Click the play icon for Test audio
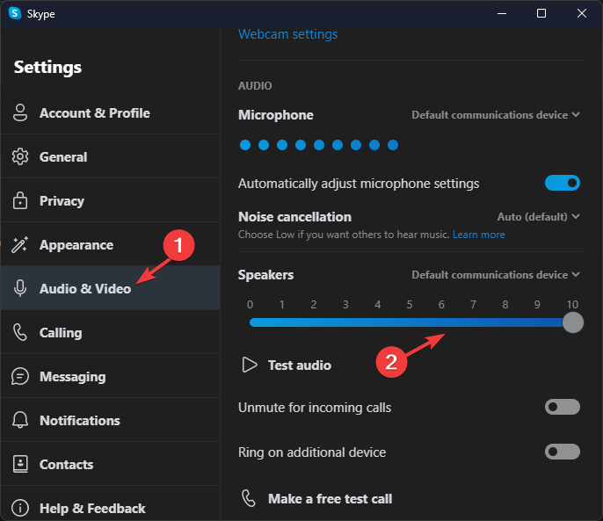The image size is (603, 521). coord(250,365)
